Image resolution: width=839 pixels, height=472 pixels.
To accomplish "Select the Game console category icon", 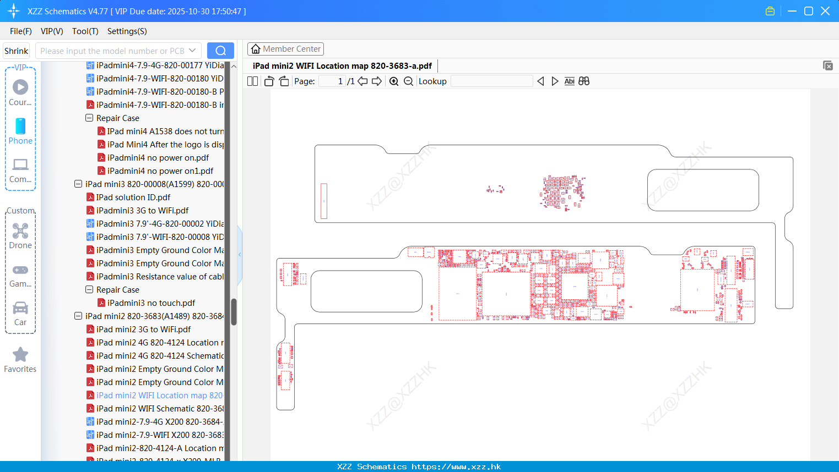I will (x=20, y=275).
